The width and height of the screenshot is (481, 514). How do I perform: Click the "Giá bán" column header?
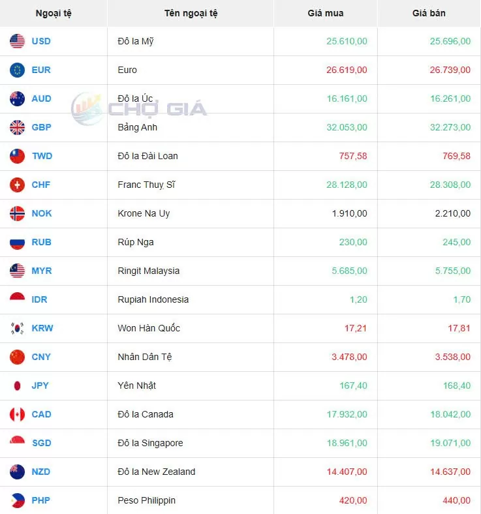(x=429, y=13)
